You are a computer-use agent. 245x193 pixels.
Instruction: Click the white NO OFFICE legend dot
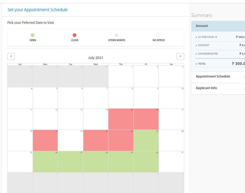point(159,35)
